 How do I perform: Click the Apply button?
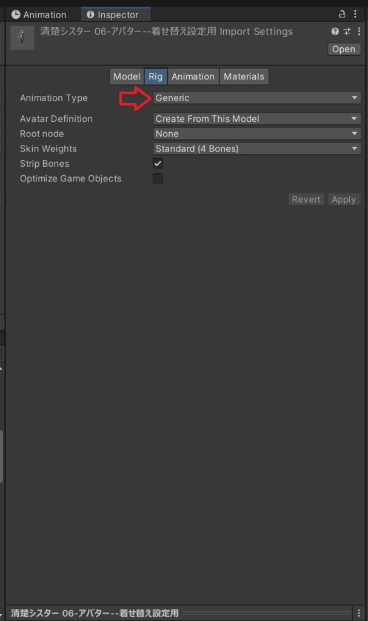pos(344,199)
